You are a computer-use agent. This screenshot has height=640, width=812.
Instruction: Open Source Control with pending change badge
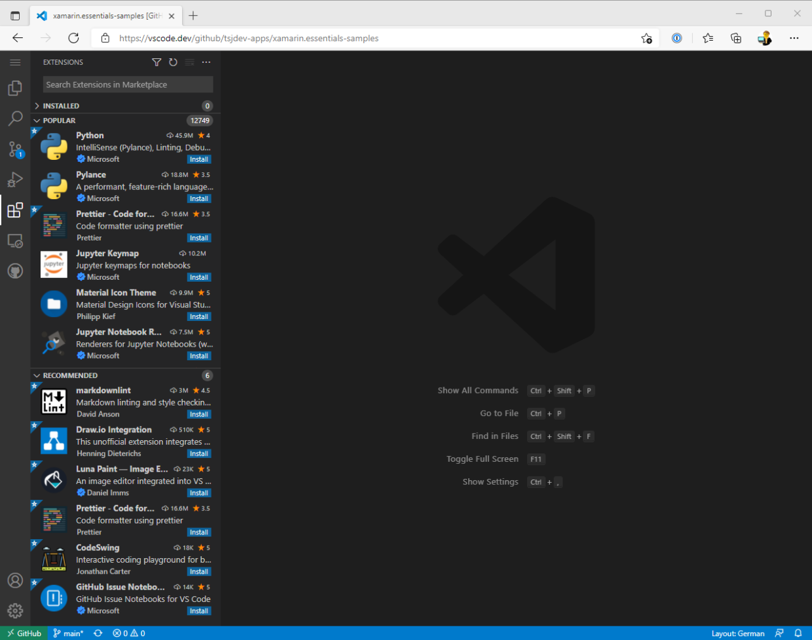(14, 149)
